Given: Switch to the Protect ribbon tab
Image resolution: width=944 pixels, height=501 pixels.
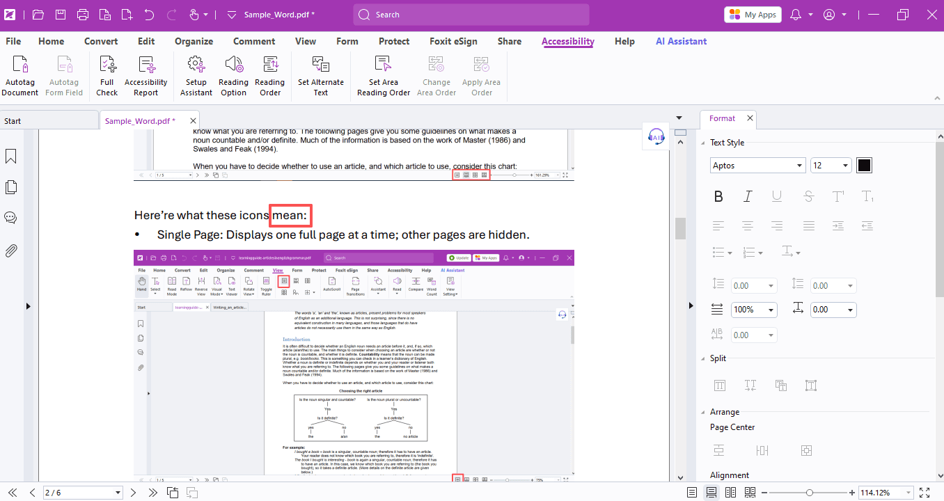Looking at the screenshot, I should pos(394,41).
